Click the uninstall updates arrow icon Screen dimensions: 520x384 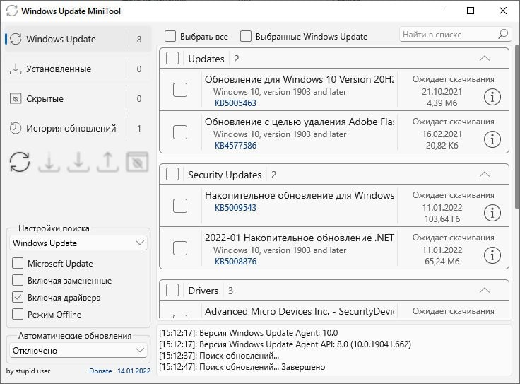[x=107, y=162]
